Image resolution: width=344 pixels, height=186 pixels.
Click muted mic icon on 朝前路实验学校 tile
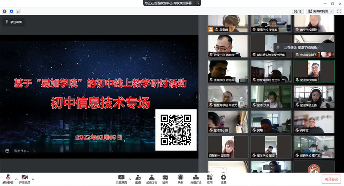[x=254, y=55]
